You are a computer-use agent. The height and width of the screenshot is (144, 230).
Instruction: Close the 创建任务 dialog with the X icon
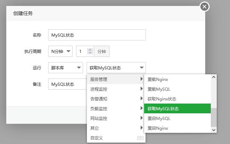pos(204,6)
